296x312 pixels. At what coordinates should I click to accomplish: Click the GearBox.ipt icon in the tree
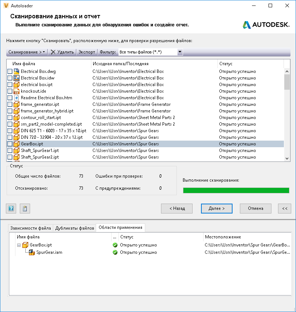[x=25, y=245]
